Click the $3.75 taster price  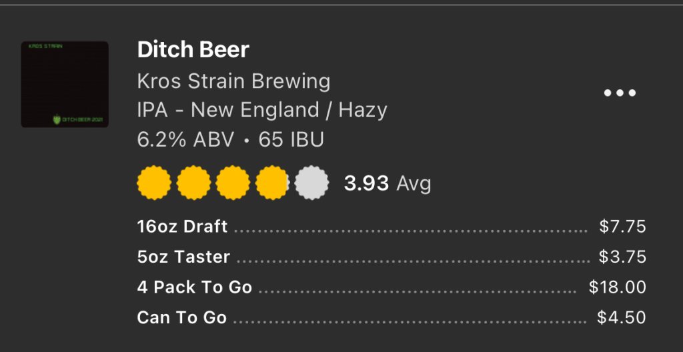pos(622,257)
